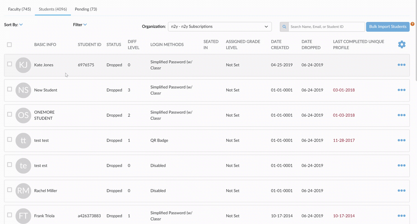Check the box next to Kate Jones
This screenshot has height=224, width=417.
(10, 64)
